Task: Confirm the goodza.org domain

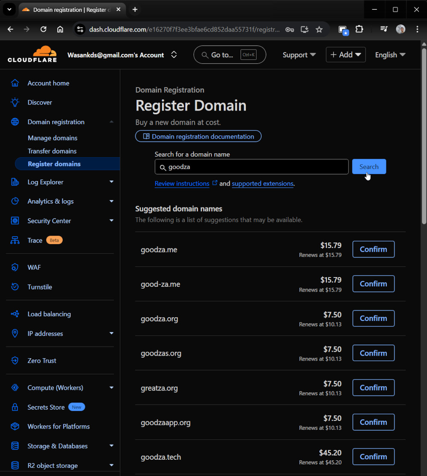Action: [x=373, y=318]
